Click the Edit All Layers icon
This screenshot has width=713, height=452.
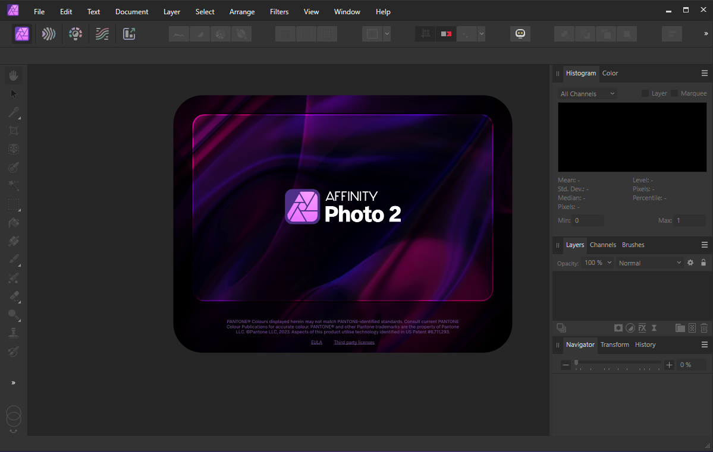tap(561, 328)
